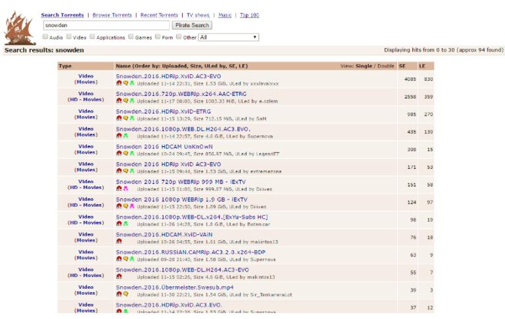
Task: Click uploader name Sir_TankaneraLot
Action: [x=271, y=295]
